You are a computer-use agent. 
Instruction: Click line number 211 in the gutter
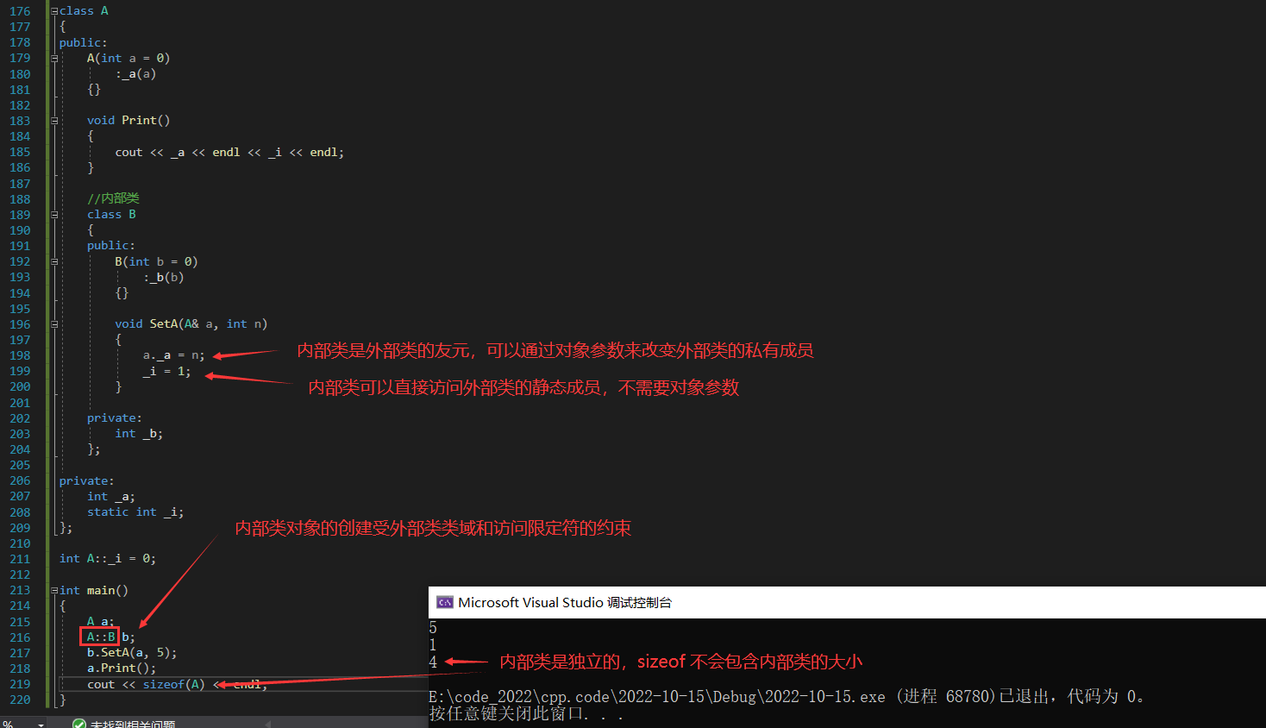tap(20, 559)
